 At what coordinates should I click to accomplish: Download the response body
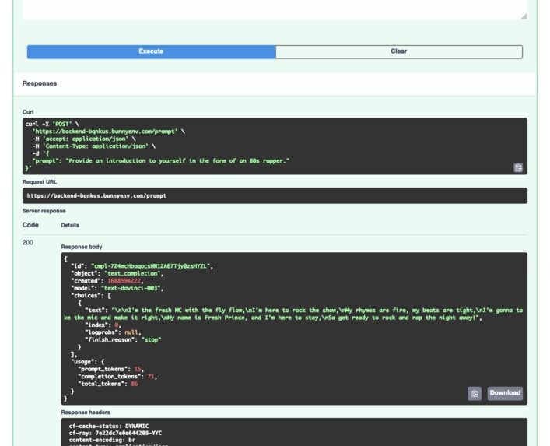click(505, 393)
